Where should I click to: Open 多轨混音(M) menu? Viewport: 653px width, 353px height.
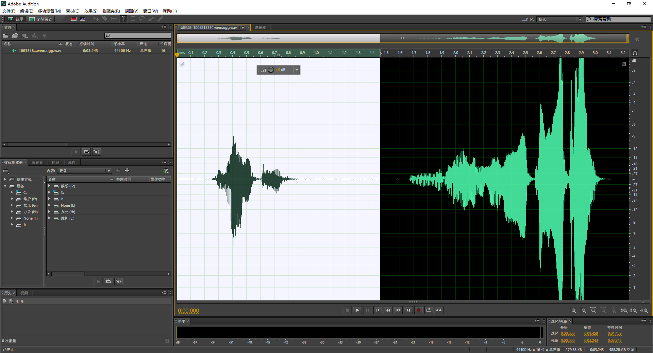(x=50, y=11)
